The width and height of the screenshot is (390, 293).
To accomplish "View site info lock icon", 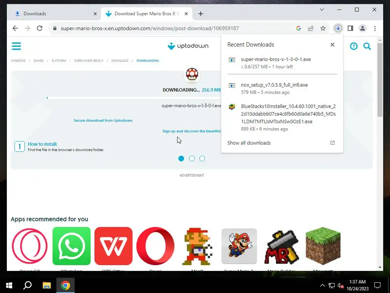I will 55,28.
